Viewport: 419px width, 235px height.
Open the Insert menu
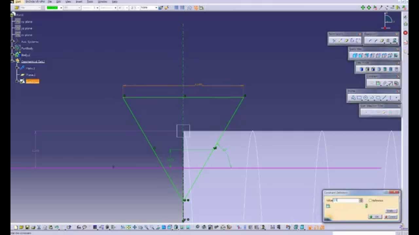pyautogui.click(x=79, y=2)
